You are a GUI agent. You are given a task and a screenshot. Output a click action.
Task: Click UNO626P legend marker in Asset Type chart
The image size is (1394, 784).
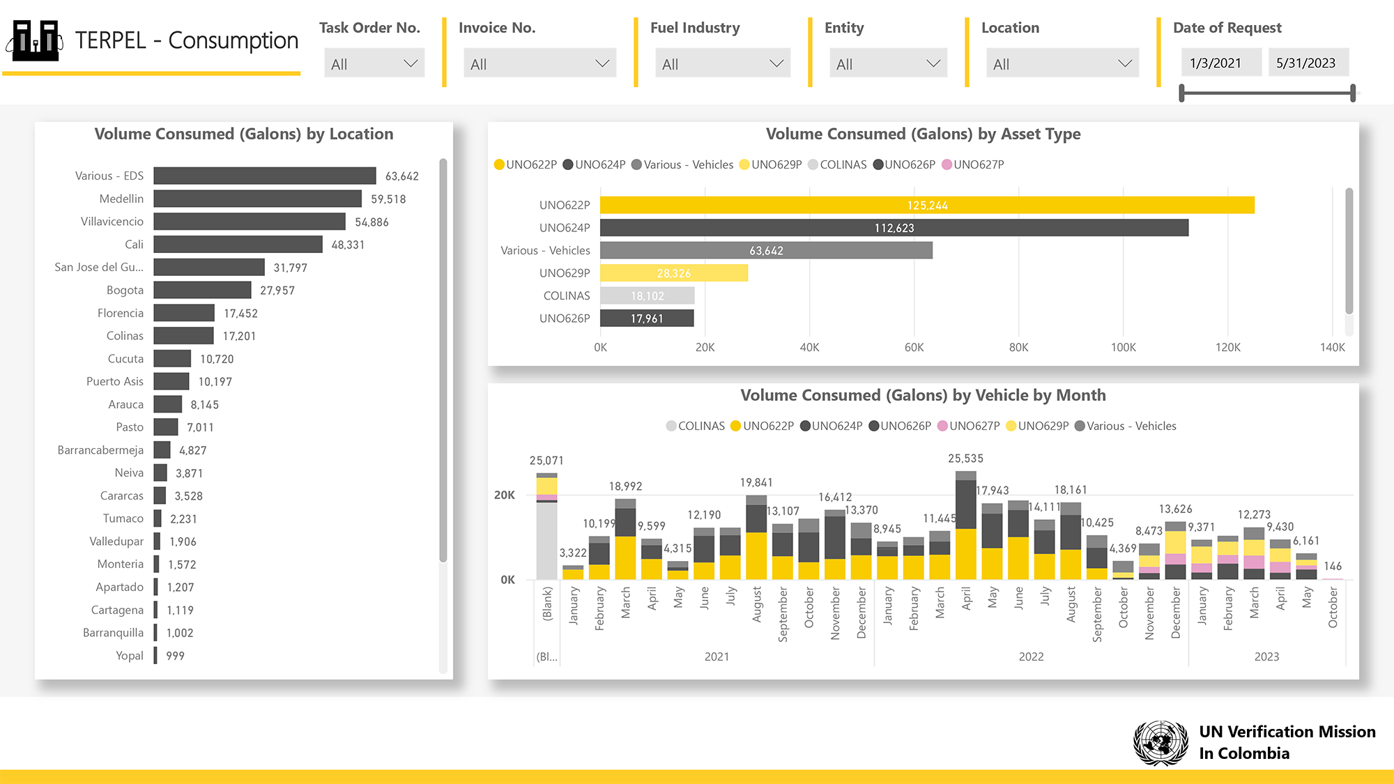pos(878,164)
